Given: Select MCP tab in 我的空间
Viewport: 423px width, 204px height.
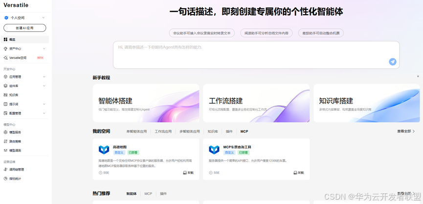Looking at the screenshot, I should 244,131.
